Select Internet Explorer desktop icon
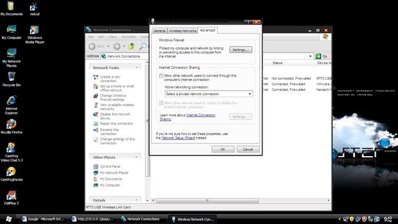The image size is (398, 224). point(11,105)
